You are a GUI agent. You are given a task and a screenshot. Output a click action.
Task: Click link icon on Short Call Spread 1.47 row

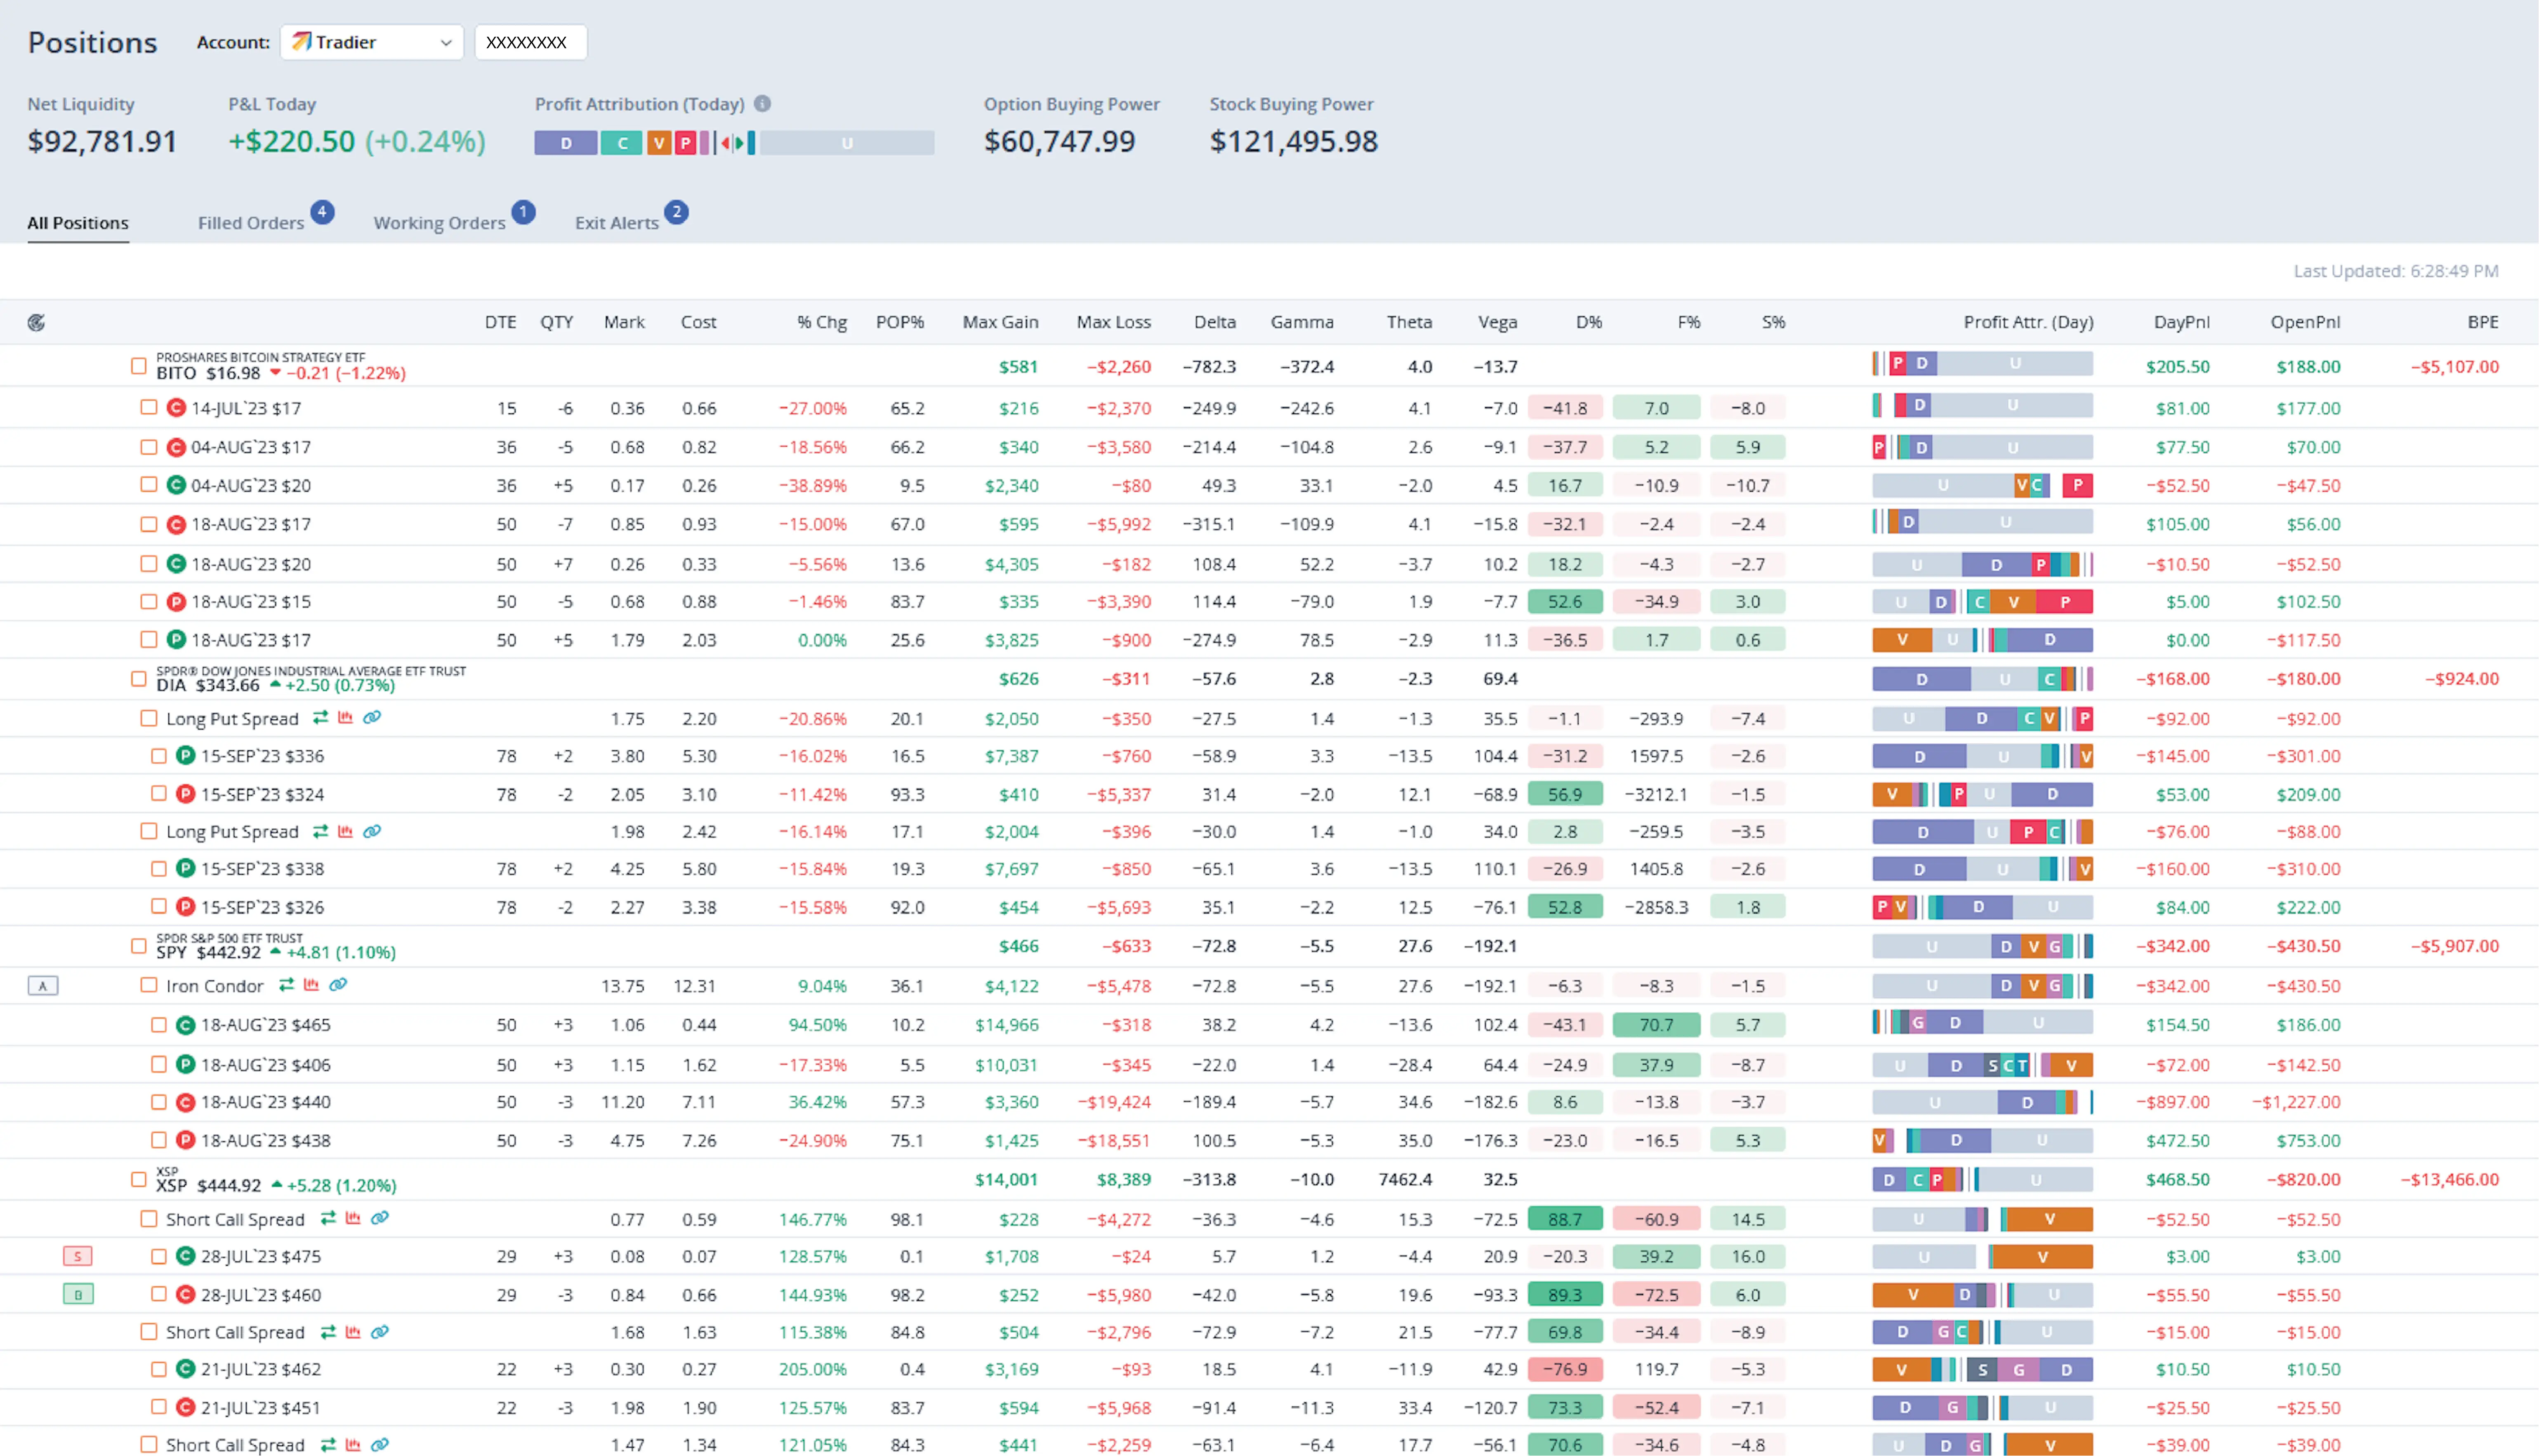380,1445
